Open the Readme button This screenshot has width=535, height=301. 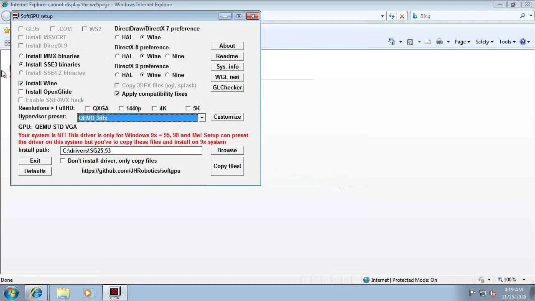[x=227, y=56]
